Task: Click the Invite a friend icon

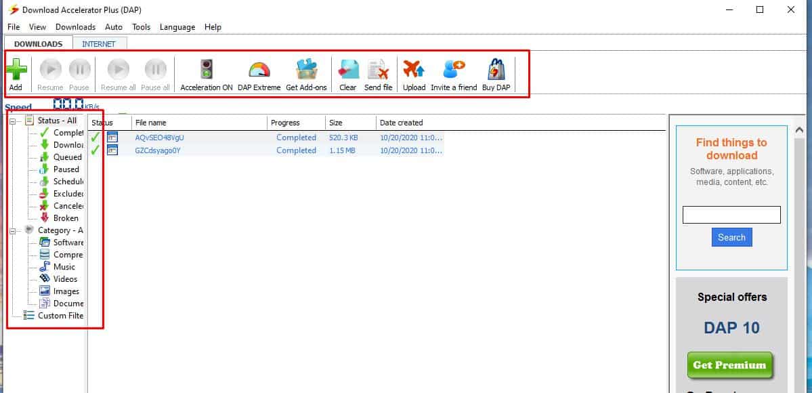Action: pyautogui.click(x=454, y=70)
